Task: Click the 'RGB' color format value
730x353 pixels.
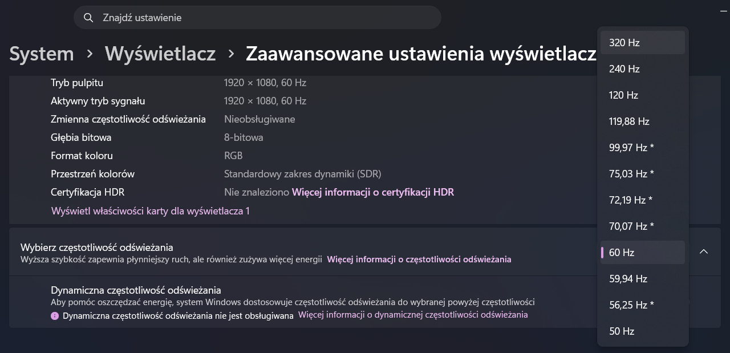Action: 233,156
